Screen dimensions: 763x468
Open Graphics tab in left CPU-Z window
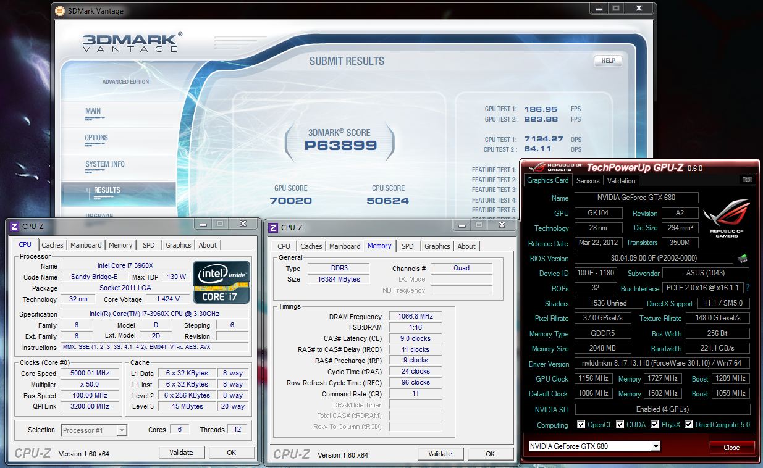point(179,245)
